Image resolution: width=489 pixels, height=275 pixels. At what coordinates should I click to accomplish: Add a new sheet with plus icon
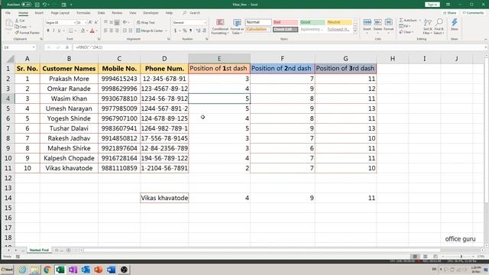(68, 250)
